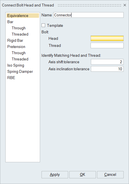Choose Threaded under Pretension
The width and height of the screenshot is (129, 184).
pyautogui.click(x=20, y=59)
